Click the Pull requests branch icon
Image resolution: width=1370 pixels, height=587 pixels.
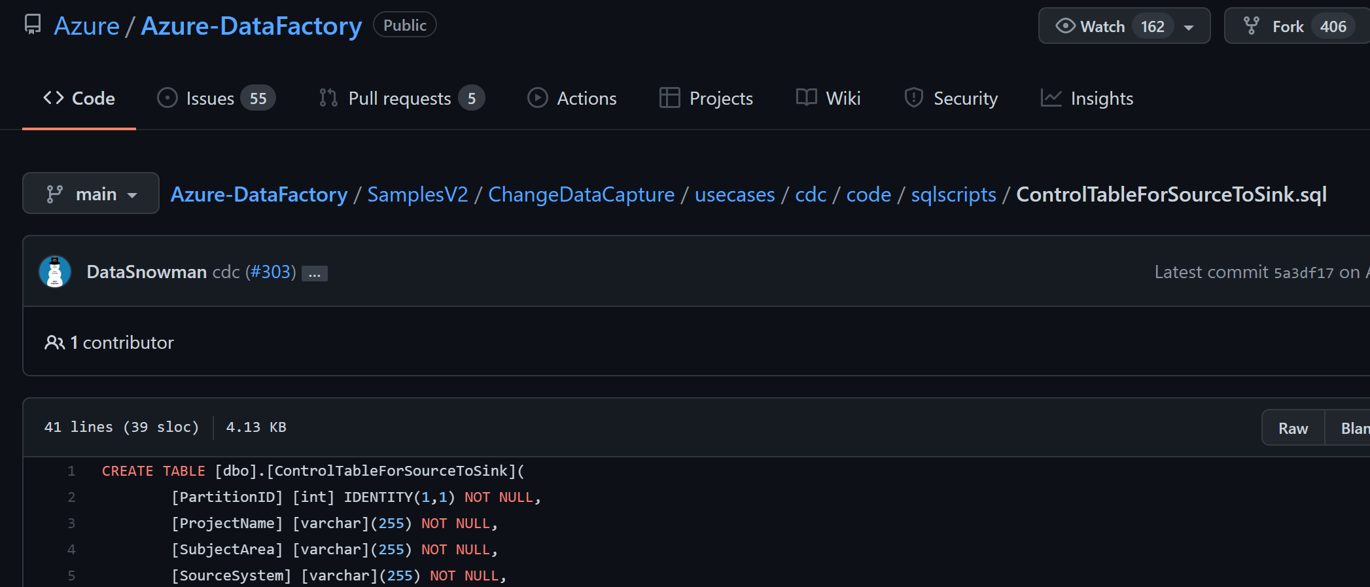[328, 98]
